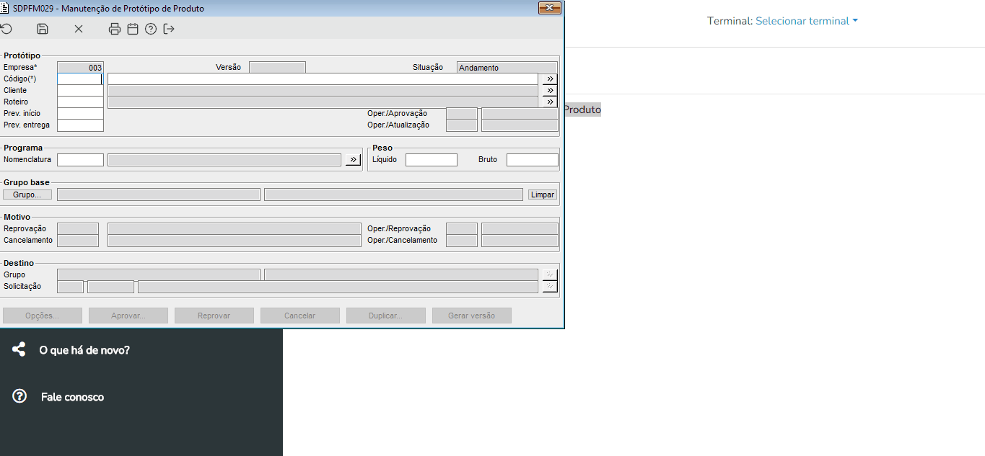Exit using the door-arrow icon in toolbar
Screen dimensions: 985x456
(169, 29)
